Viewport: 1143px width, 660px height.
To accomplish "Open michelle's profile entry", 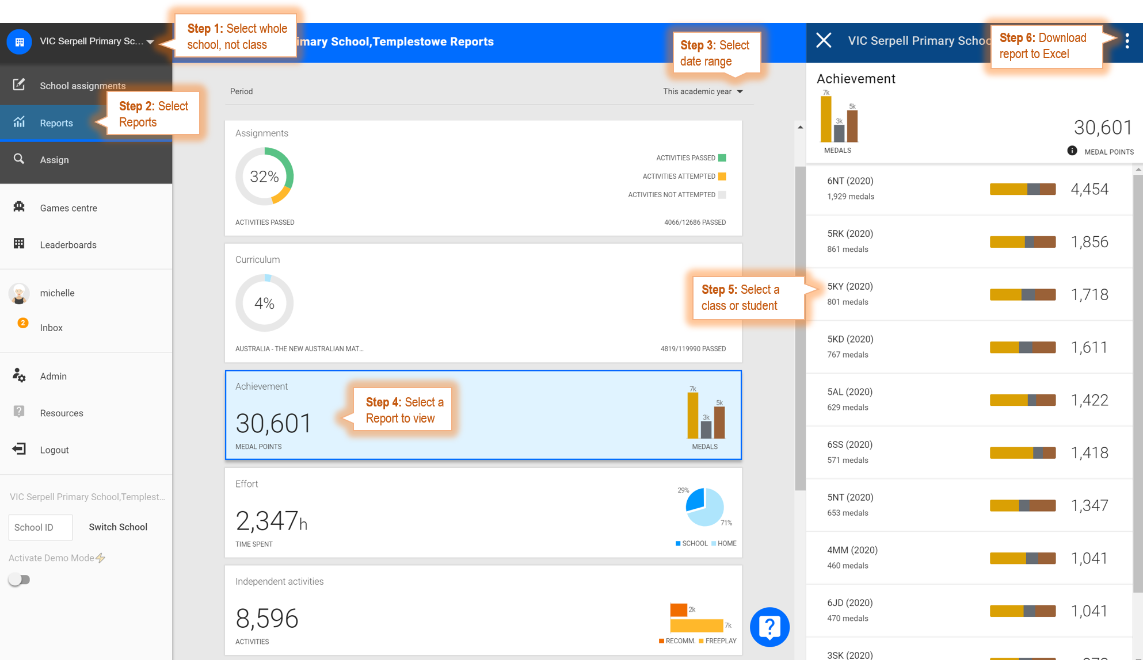I will coord(86,293).
